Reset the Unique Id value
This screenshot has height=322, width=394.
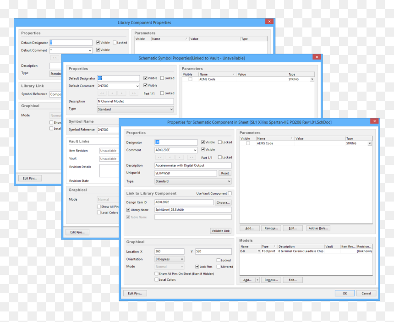click(225, 173)
